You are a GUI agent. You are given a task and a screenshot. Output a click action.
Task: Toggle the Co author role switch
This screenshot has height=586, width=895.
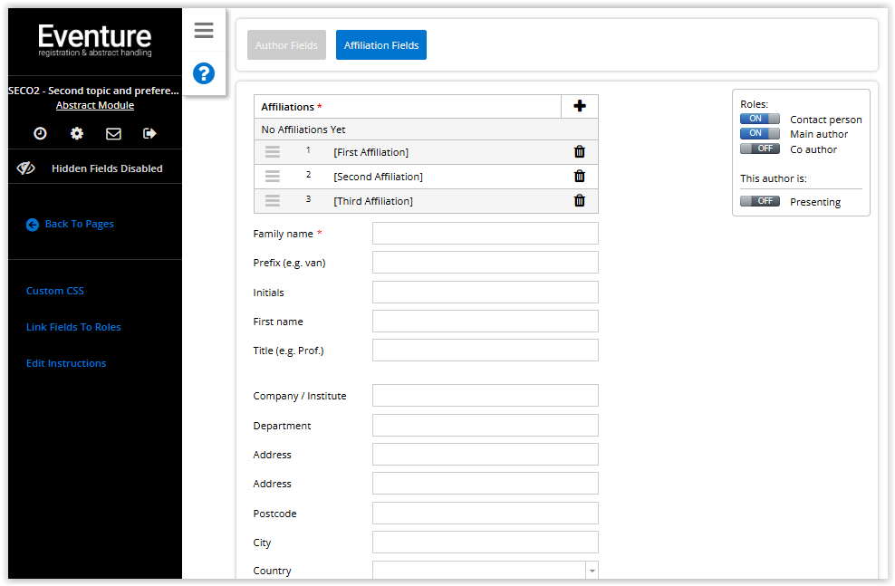[x=759, y=149]
